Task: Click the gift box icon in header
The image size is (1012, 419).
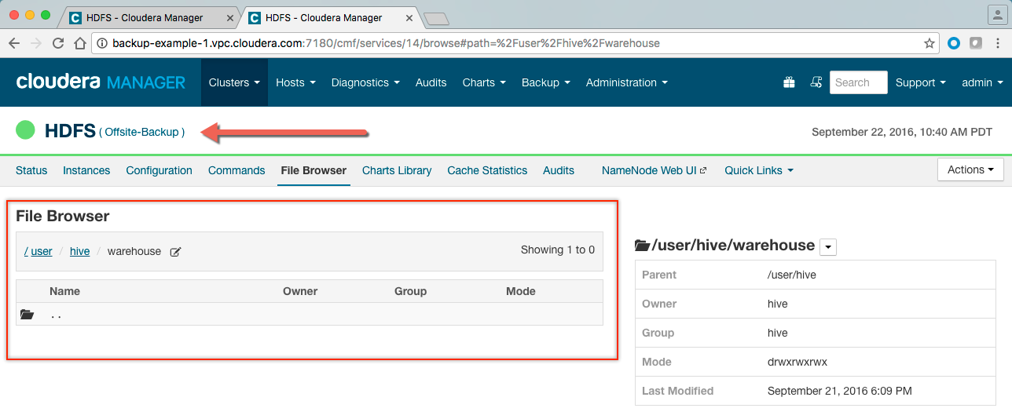Action: point(790,82)
